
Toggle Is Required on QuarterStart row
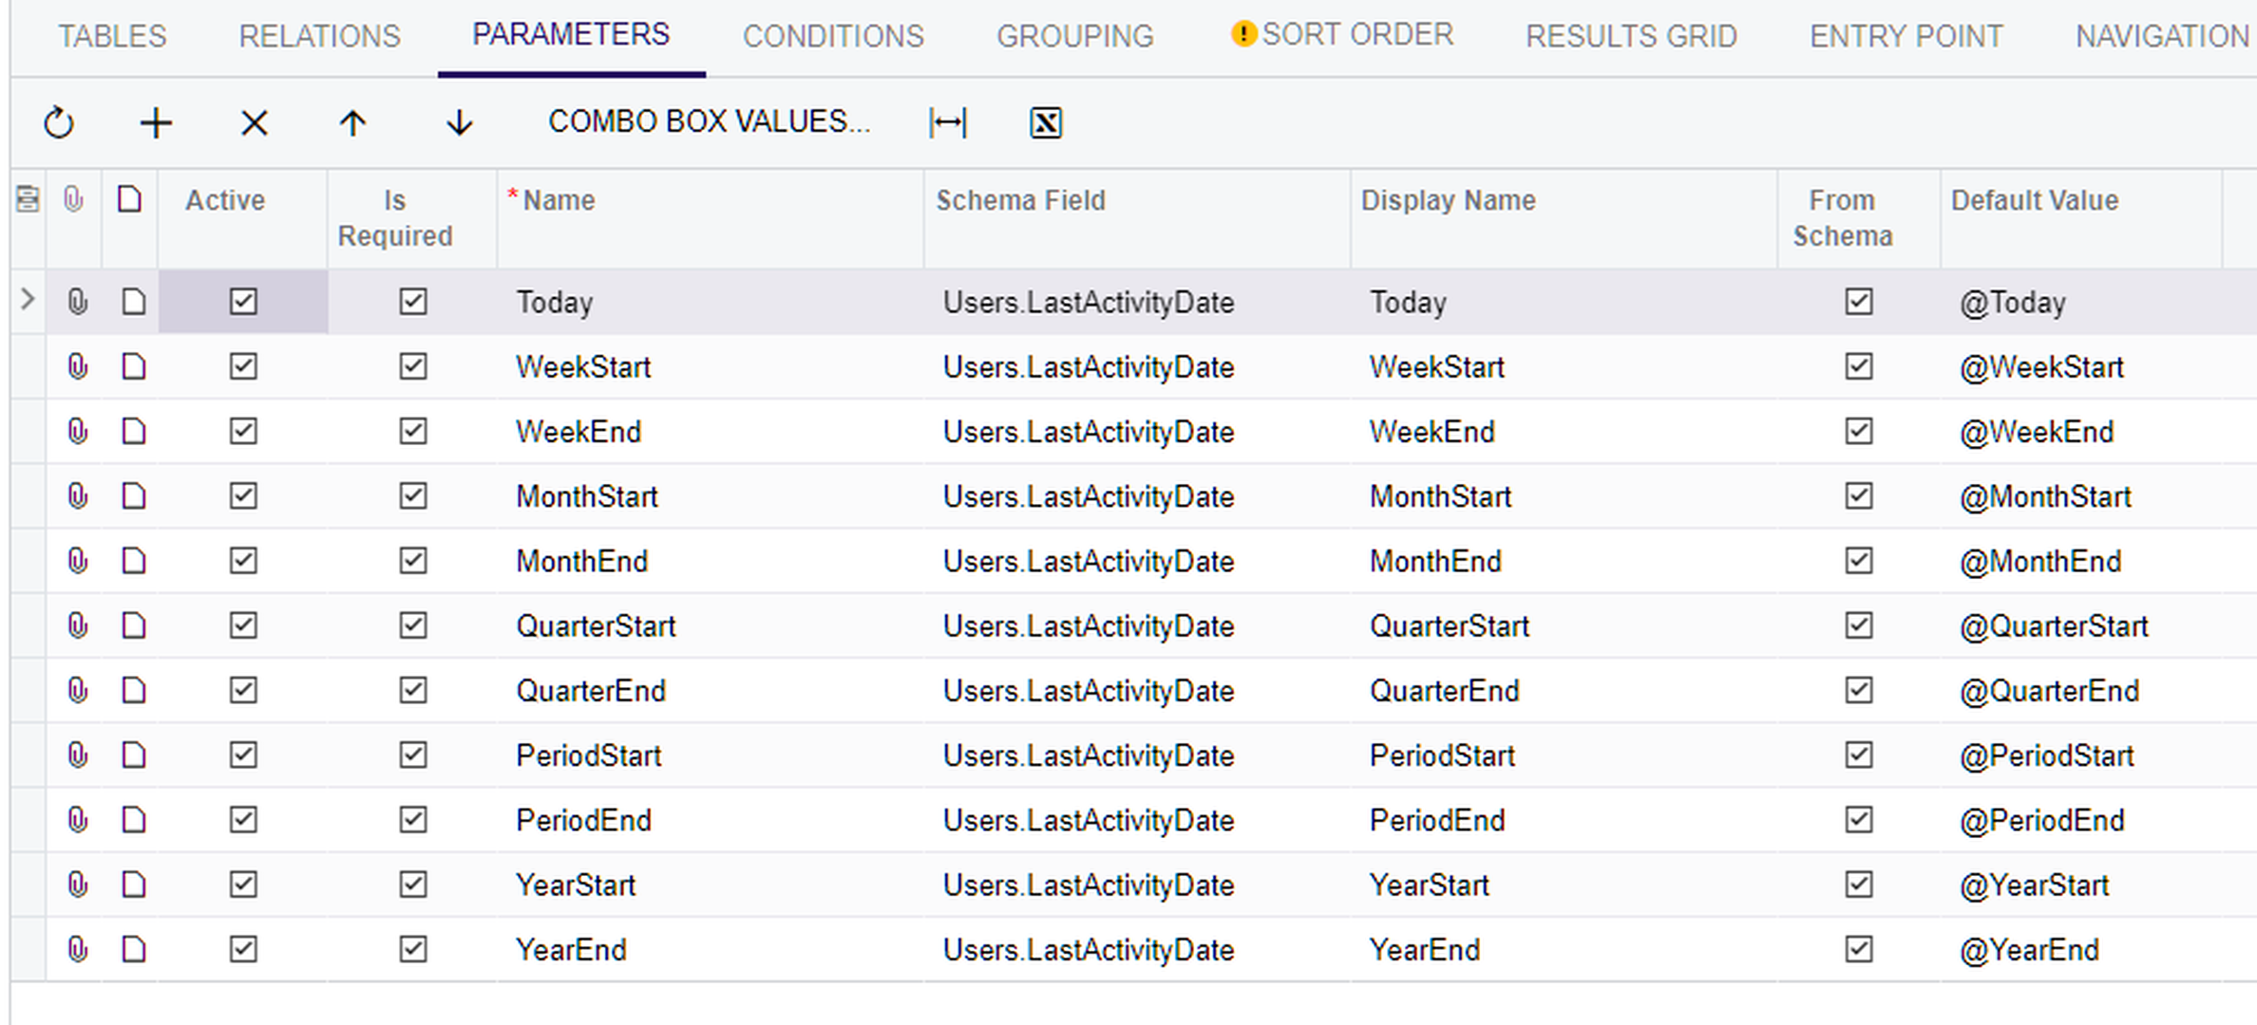(x=412, y=625)
